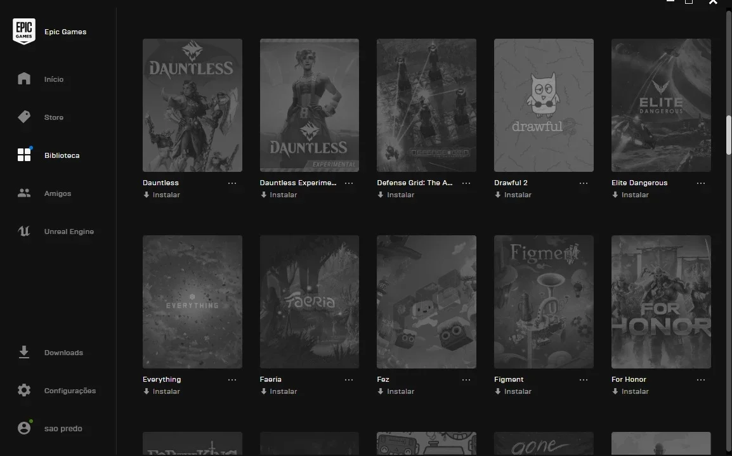732x456 pixels.
Task: Select the Defense Grid cover art
Action: coord(427,105)
